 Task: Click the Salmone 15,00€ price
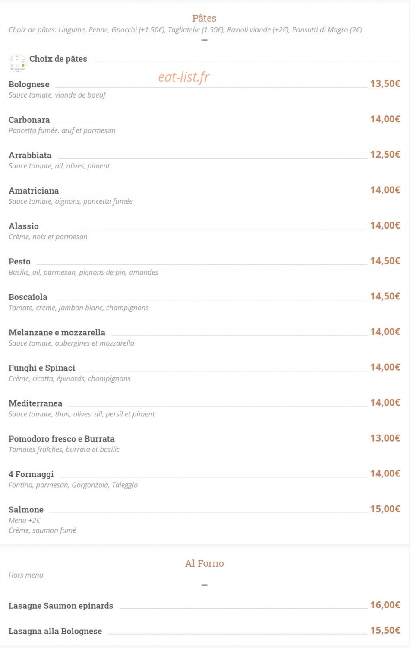coord(385,508)
